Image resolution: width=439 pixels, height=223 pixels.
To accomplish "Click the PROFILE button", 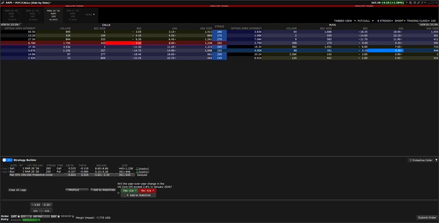I will [x=76, y=190].
